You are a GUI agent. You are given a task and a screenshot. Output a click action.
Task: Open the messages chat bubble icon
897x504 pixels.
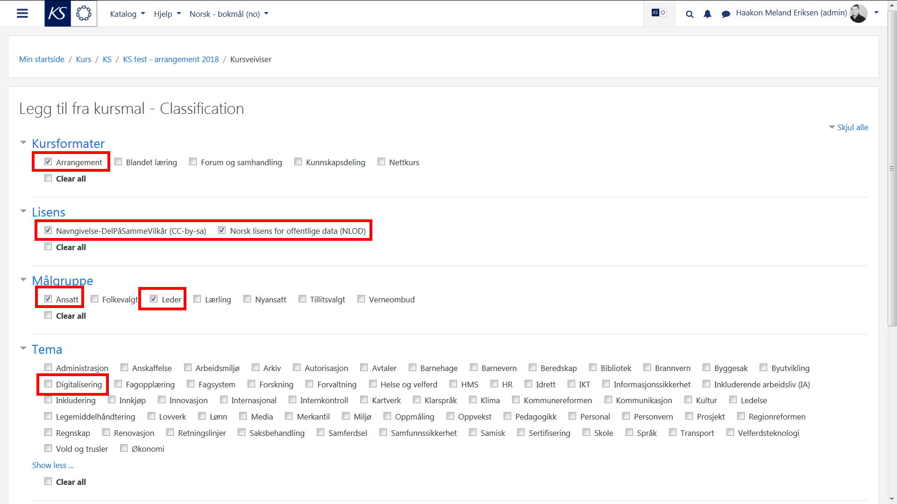(726, 14)
